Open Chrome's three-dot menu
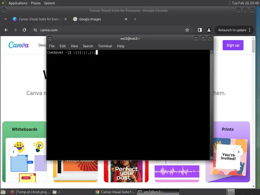260x195 pixels. (x=250, y=30)
